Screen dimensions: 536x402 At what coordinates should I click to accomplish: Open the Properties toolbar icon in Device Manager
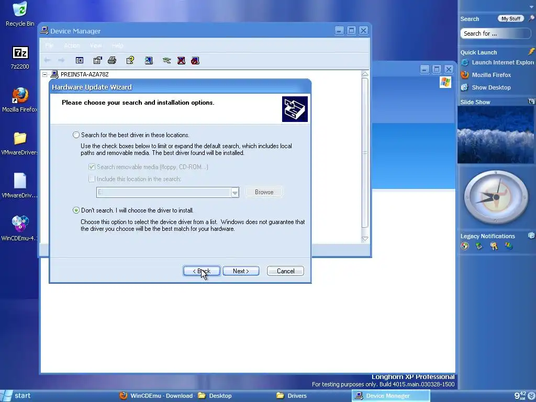97,61
